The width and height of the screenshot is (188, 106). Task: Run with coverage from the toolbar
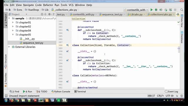[x=161, y=10]
